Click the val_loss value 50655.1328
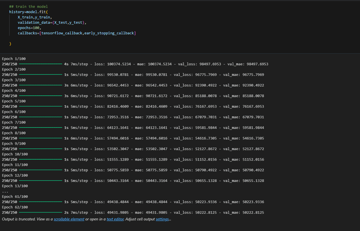This screenshot has width=360, height=231. (x=206, y=181)
